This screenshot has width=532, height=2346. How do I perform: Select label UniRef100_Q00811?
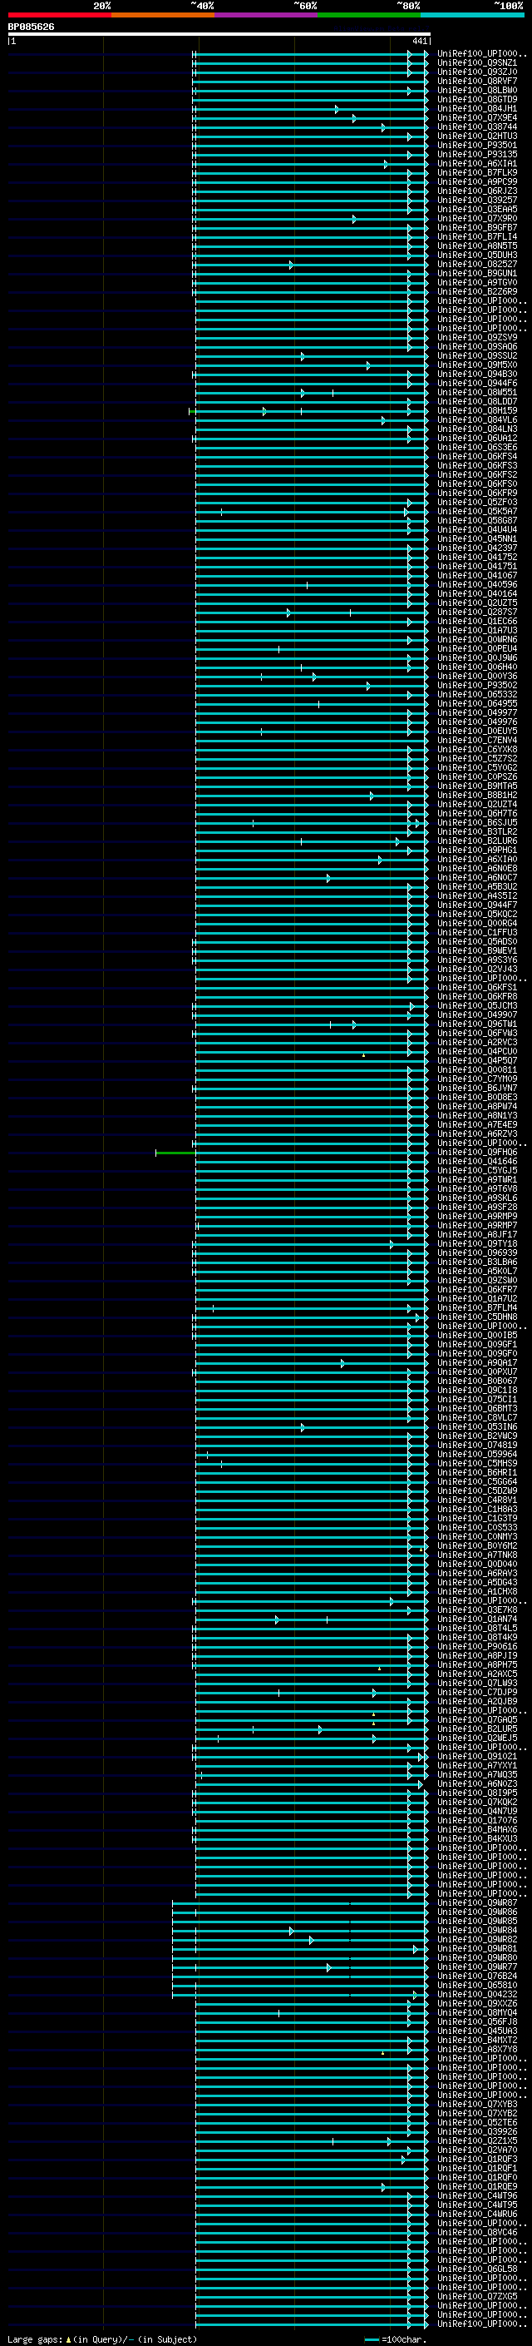click(477, 1069)
